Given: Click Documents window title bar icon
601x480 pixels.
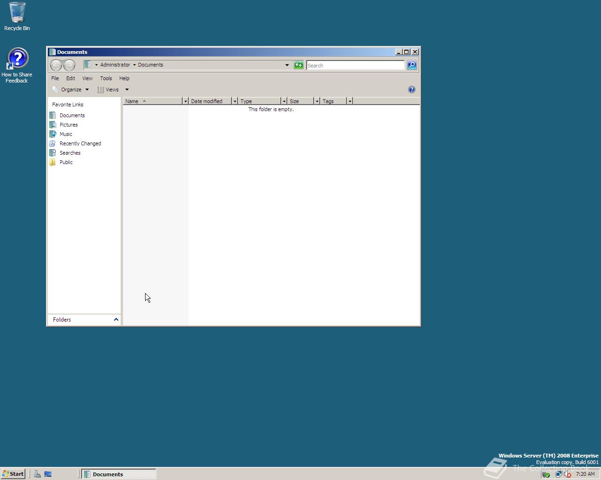Looking at the screenshot, I should point(53,52).
